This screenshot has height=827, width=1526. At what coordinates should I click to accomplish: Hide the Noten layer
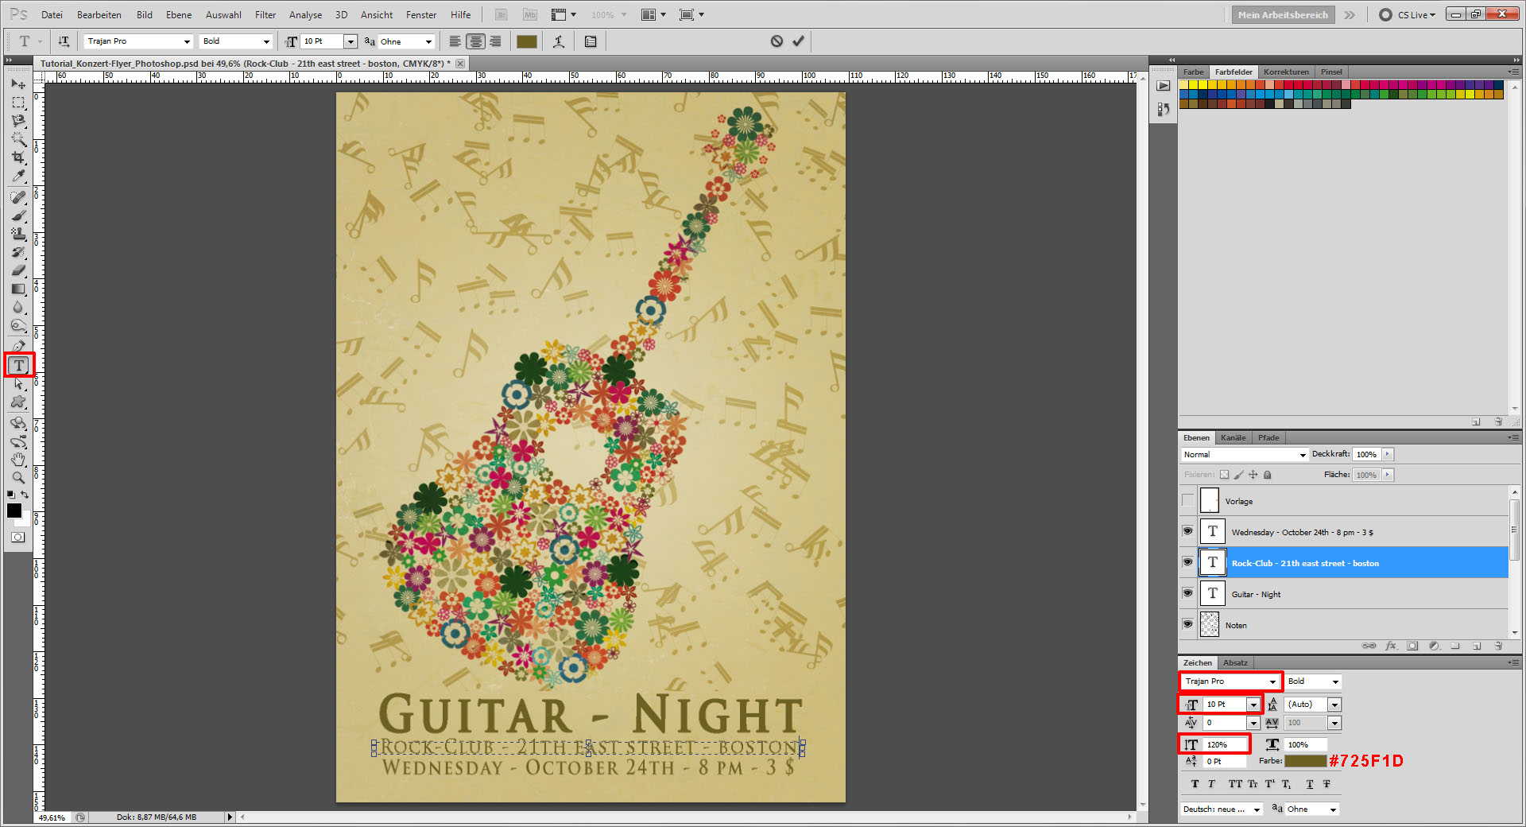point(1187,624)
